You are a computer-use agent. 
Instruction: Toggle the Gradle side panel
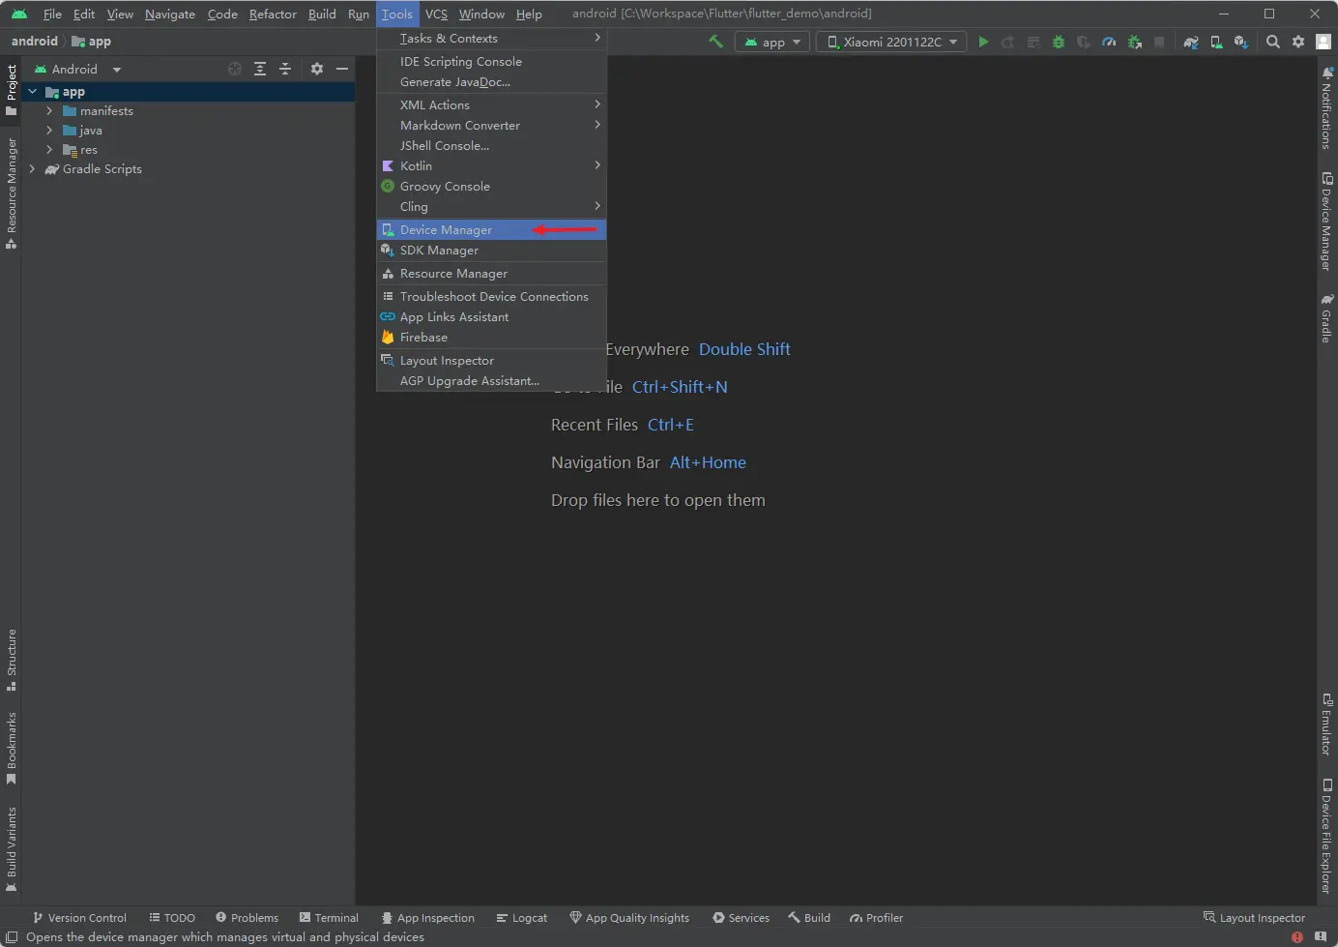pos(1326,319)
